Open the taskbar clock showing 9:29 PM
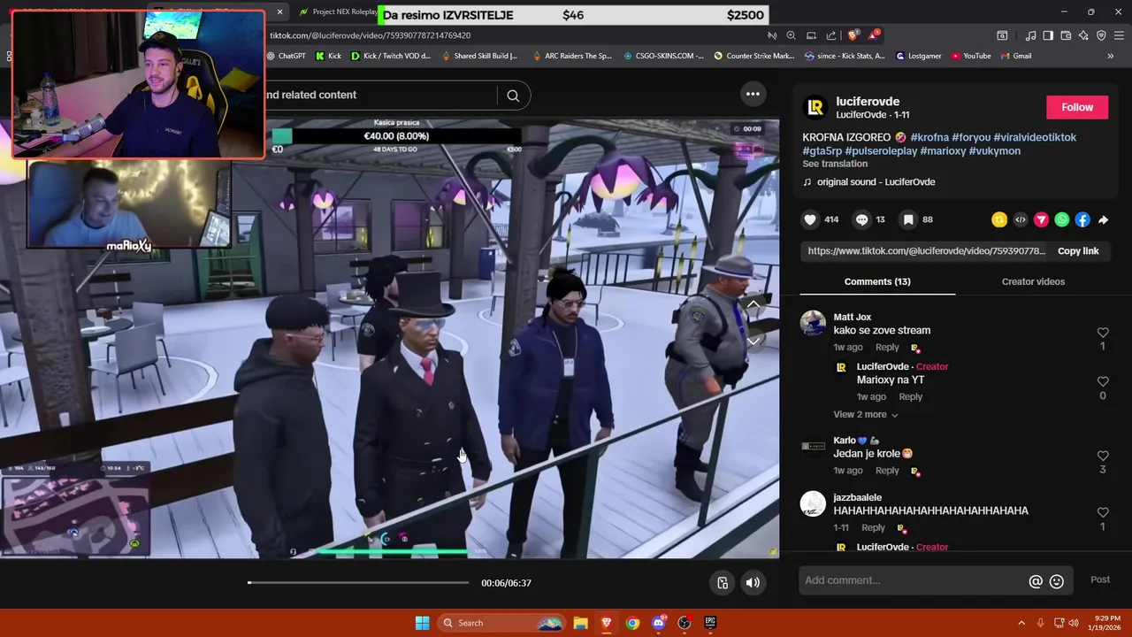 pos(1106,623)
